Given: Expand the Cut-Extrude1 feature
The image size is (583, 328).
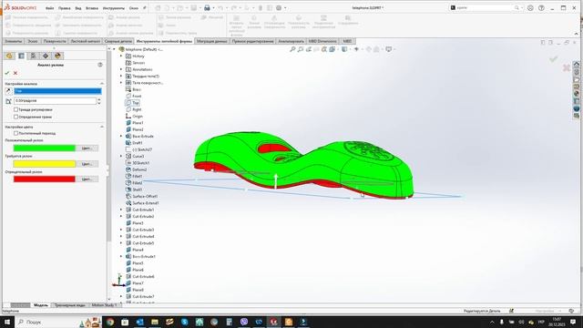Looking at the screenshot, I should [x=121, y=210].
